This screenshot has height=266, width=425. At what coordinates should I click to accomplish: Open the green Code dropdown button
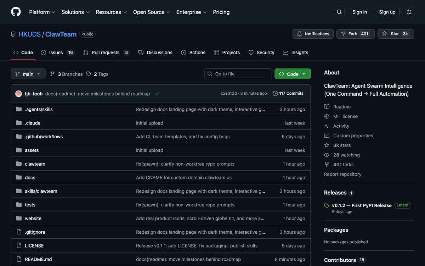(x=293, y=74)
